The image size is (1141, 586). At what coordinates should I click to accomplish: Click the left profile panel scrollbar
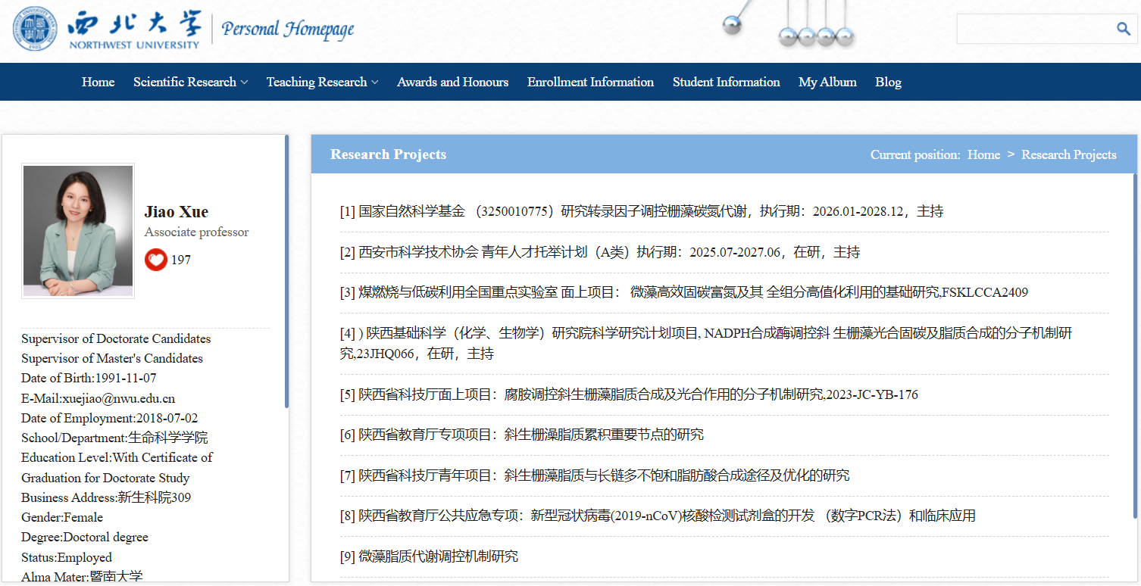tap(286, 271)
